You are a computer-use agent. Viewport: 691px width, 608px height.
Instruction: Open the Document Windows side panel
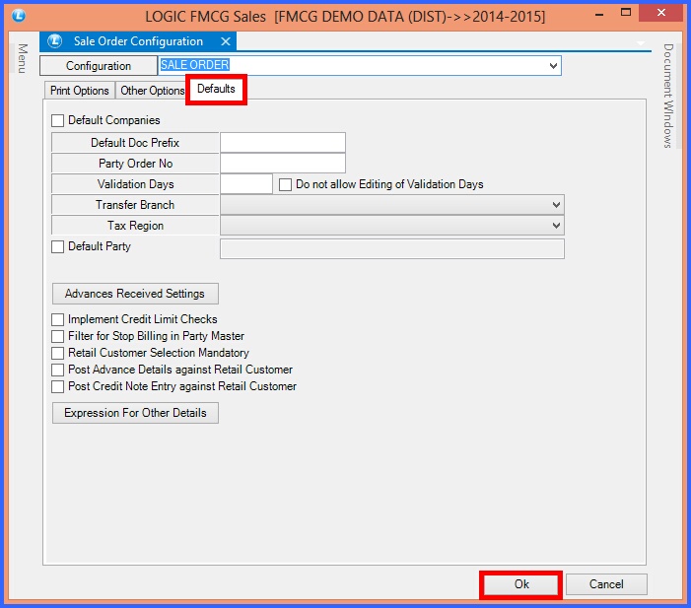coord(668,96)
